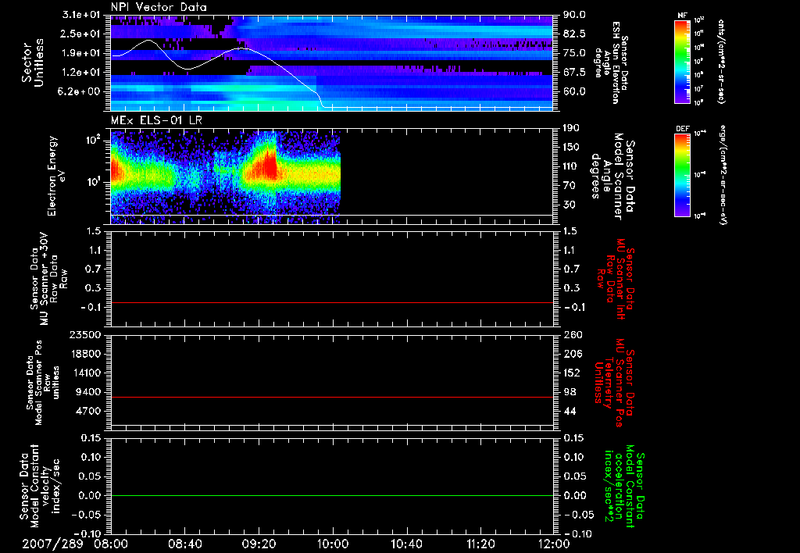Click the "190" scanner angle tick label
This screenshot has height=553, width=800.
click(x=572, y=128)
